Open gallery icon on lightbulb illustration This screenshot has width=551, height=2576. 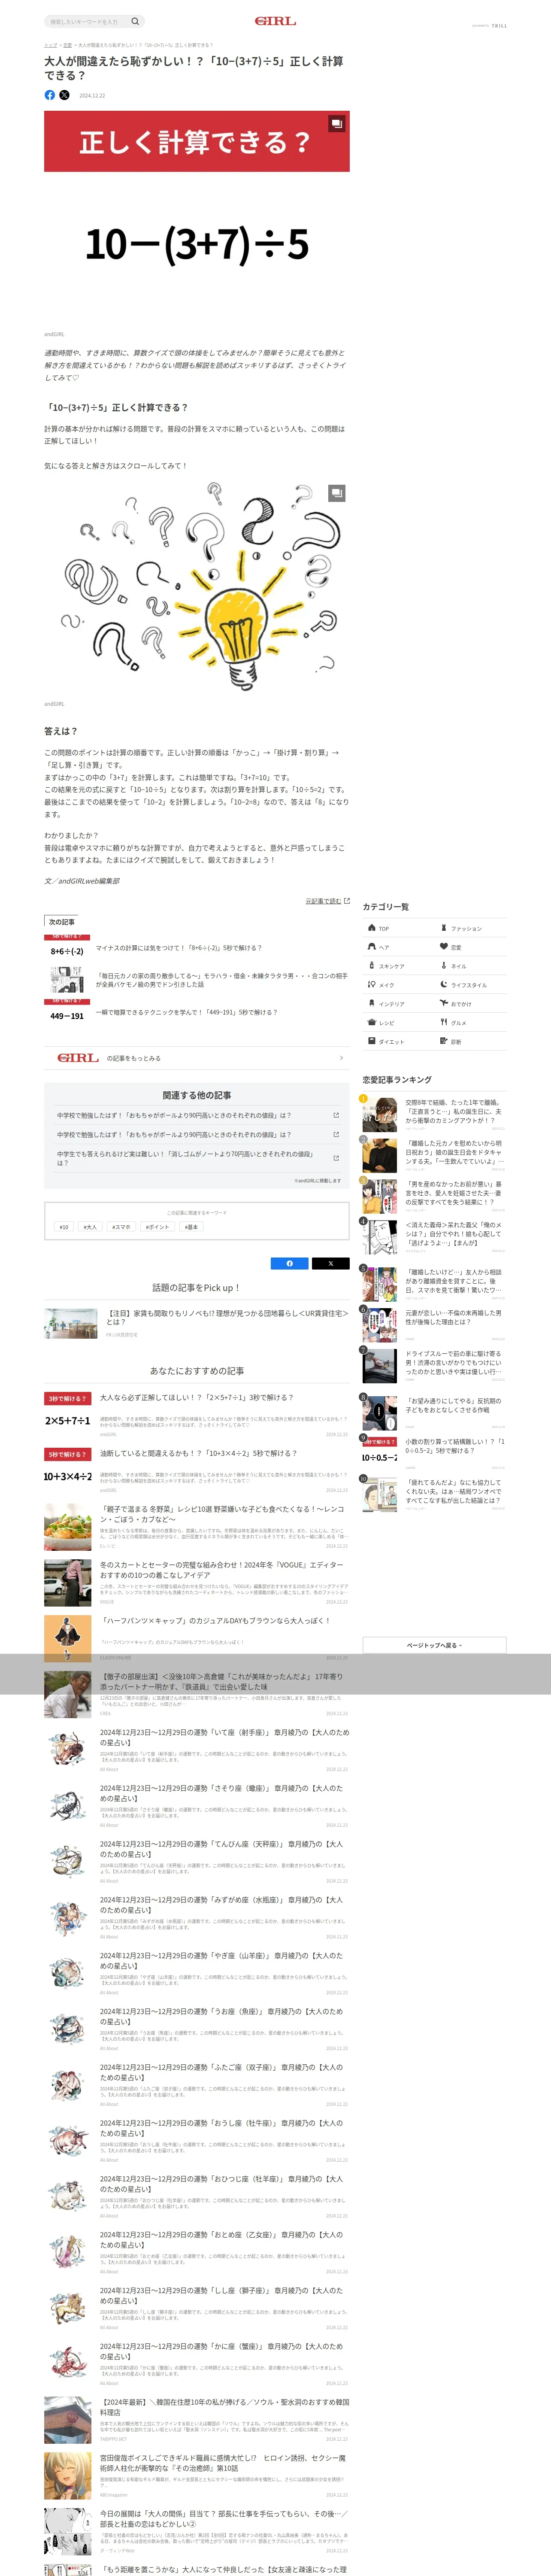pyautogui.click(x=337, y=493)
